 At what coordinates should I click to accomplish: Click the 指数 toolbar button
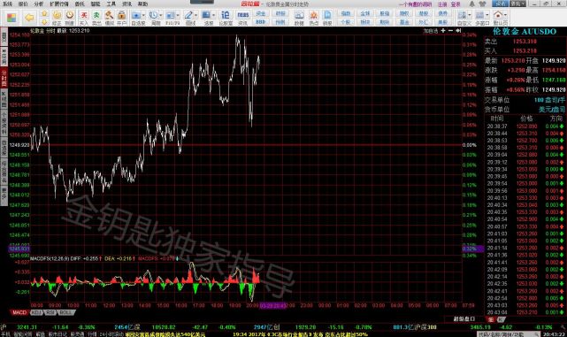[x=346, y=13]
